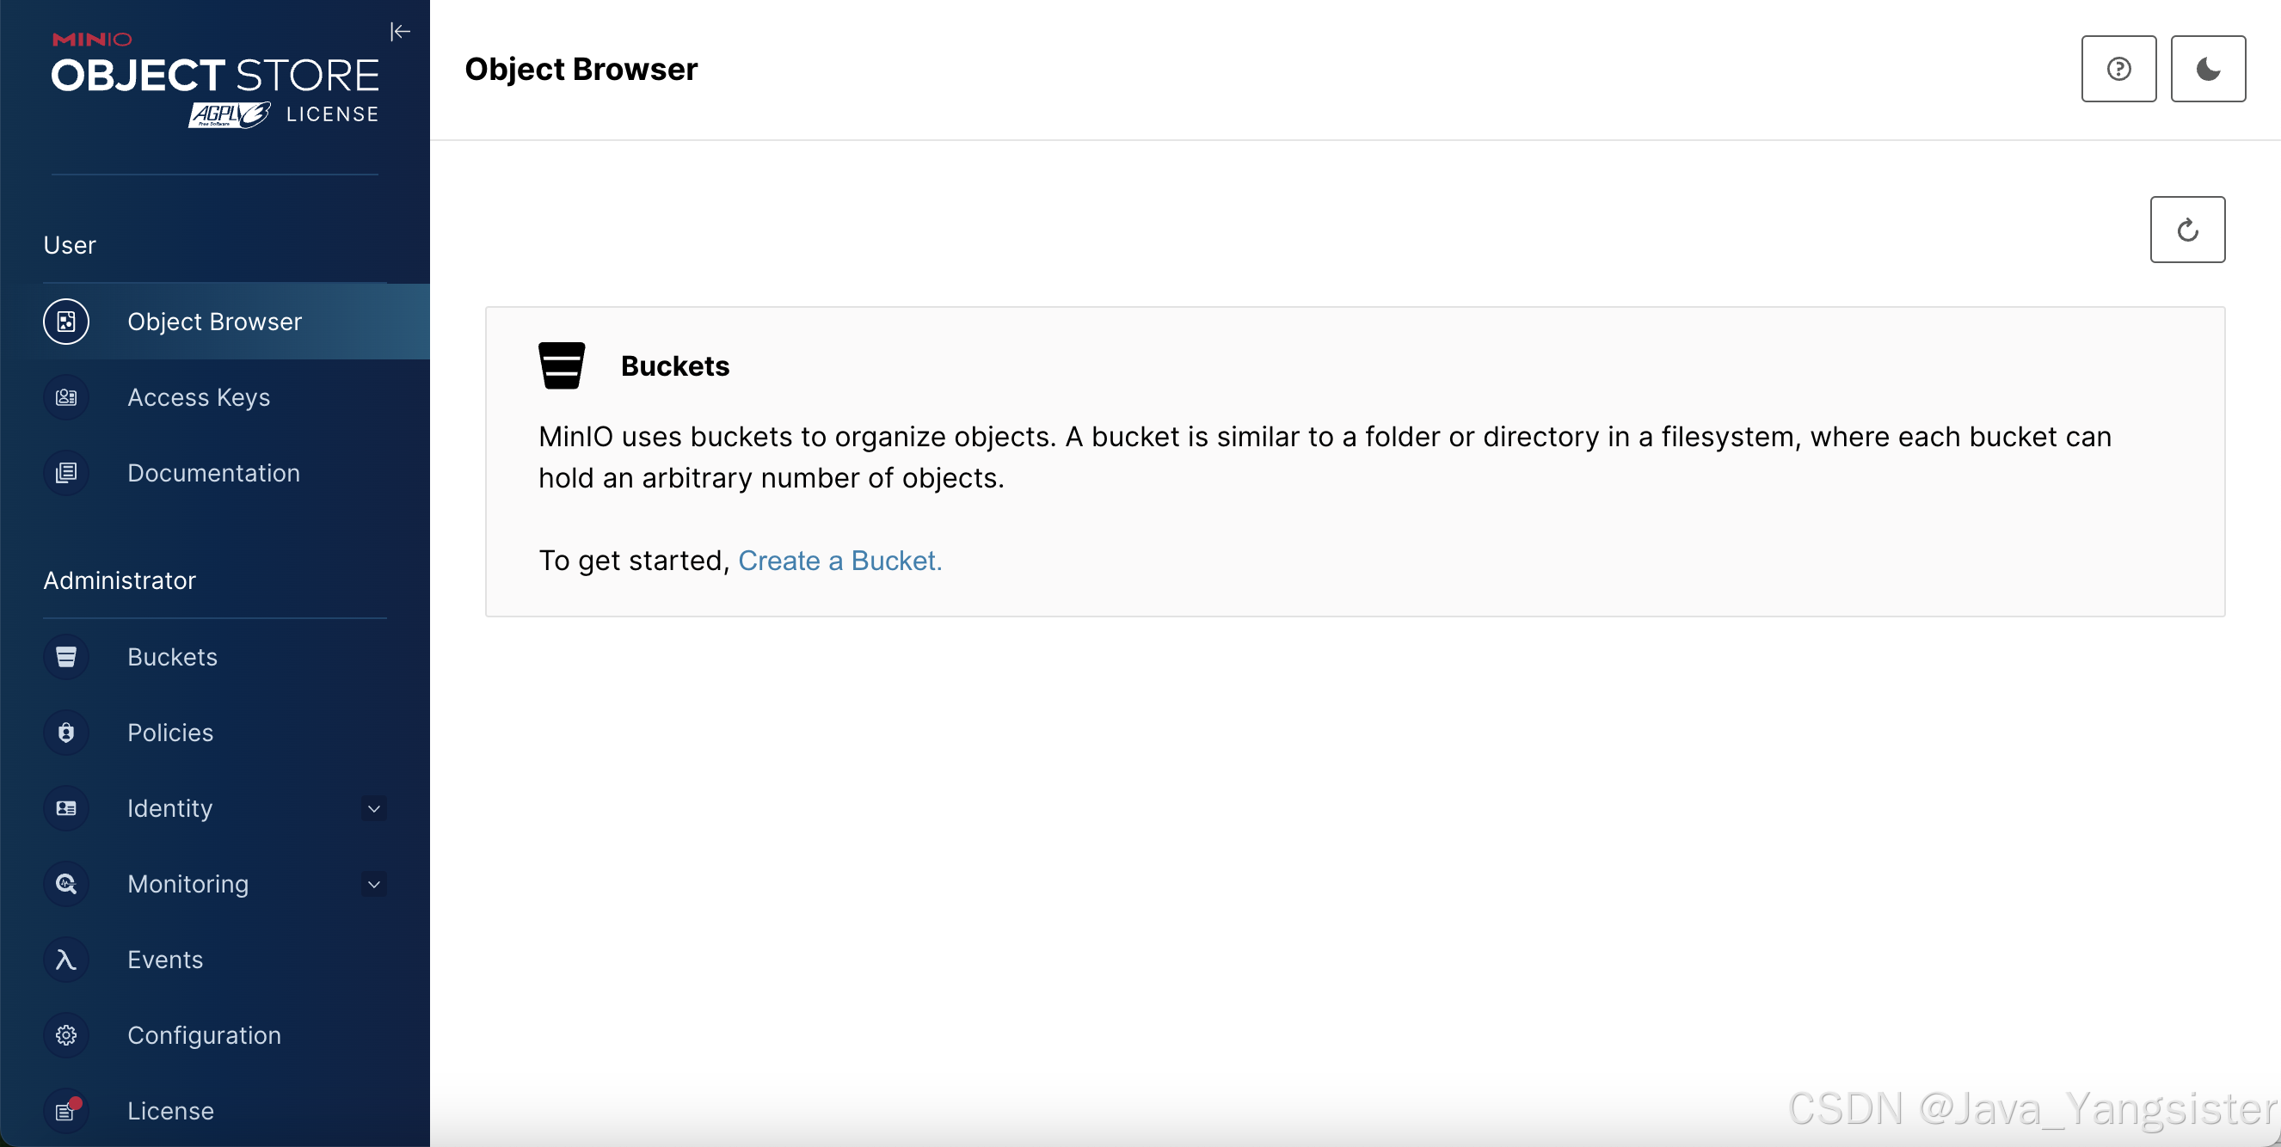Image resolution: width=2281 pixels, height=1147 pixels.
Task: Click the Access Keys sidebar icon
Action: click(x=65, y=397)
